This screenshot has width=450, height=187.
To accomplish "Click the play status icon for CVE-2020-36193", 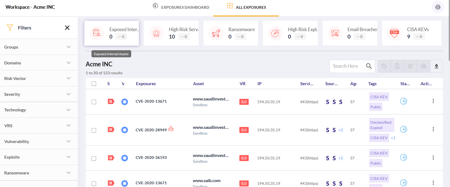I will point(403,157).
